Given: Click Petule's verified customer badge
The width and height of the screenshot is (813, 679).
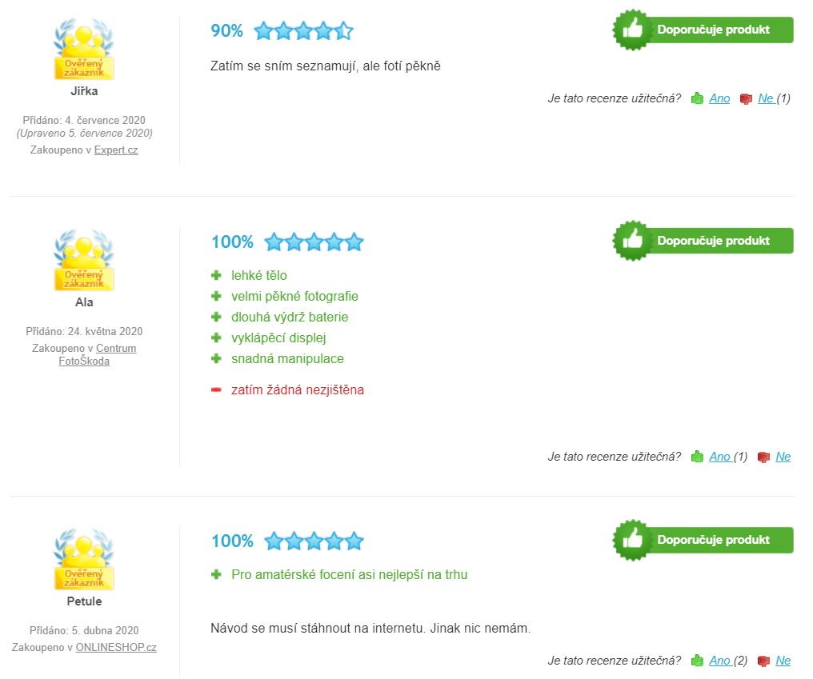Looking at the screenshot, I should pyautogui.click(x=84, y=560).
